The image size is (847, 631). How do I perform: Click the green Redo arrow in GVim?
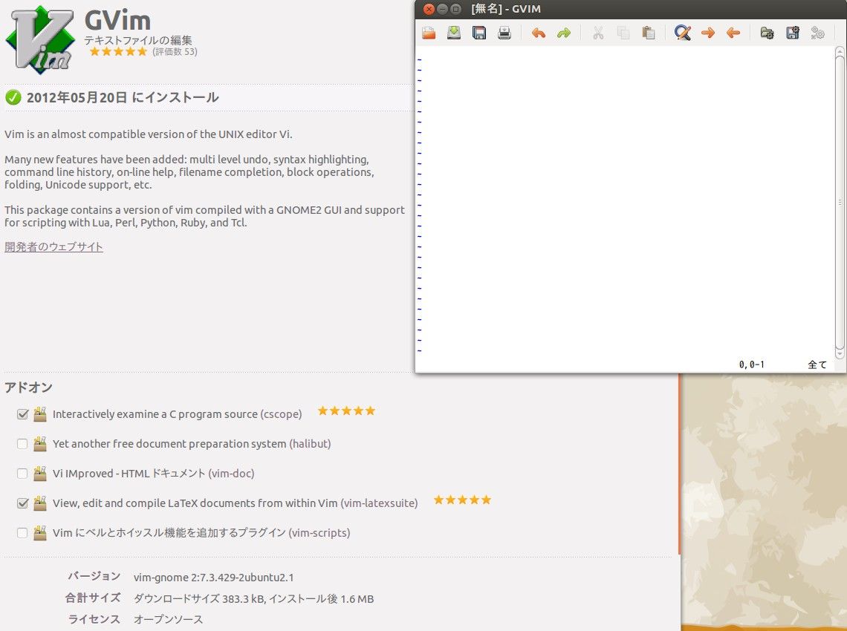click(563, 33)
